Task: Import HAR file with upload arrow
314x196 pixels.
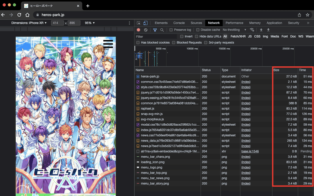Action: (261, 30)
